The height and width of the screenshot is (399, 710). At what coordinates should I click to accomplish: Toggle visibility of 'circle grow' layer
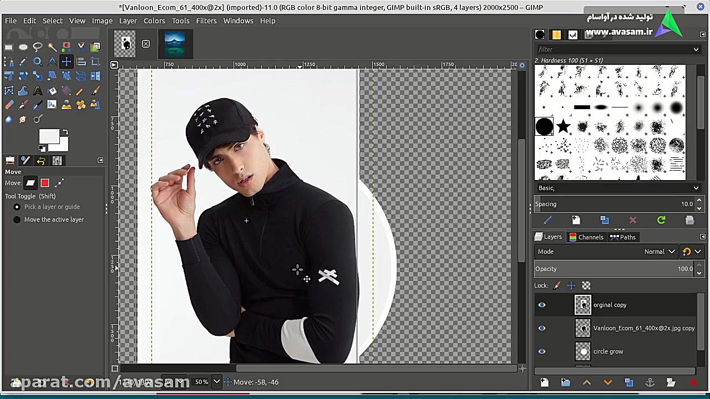point(542,351)
